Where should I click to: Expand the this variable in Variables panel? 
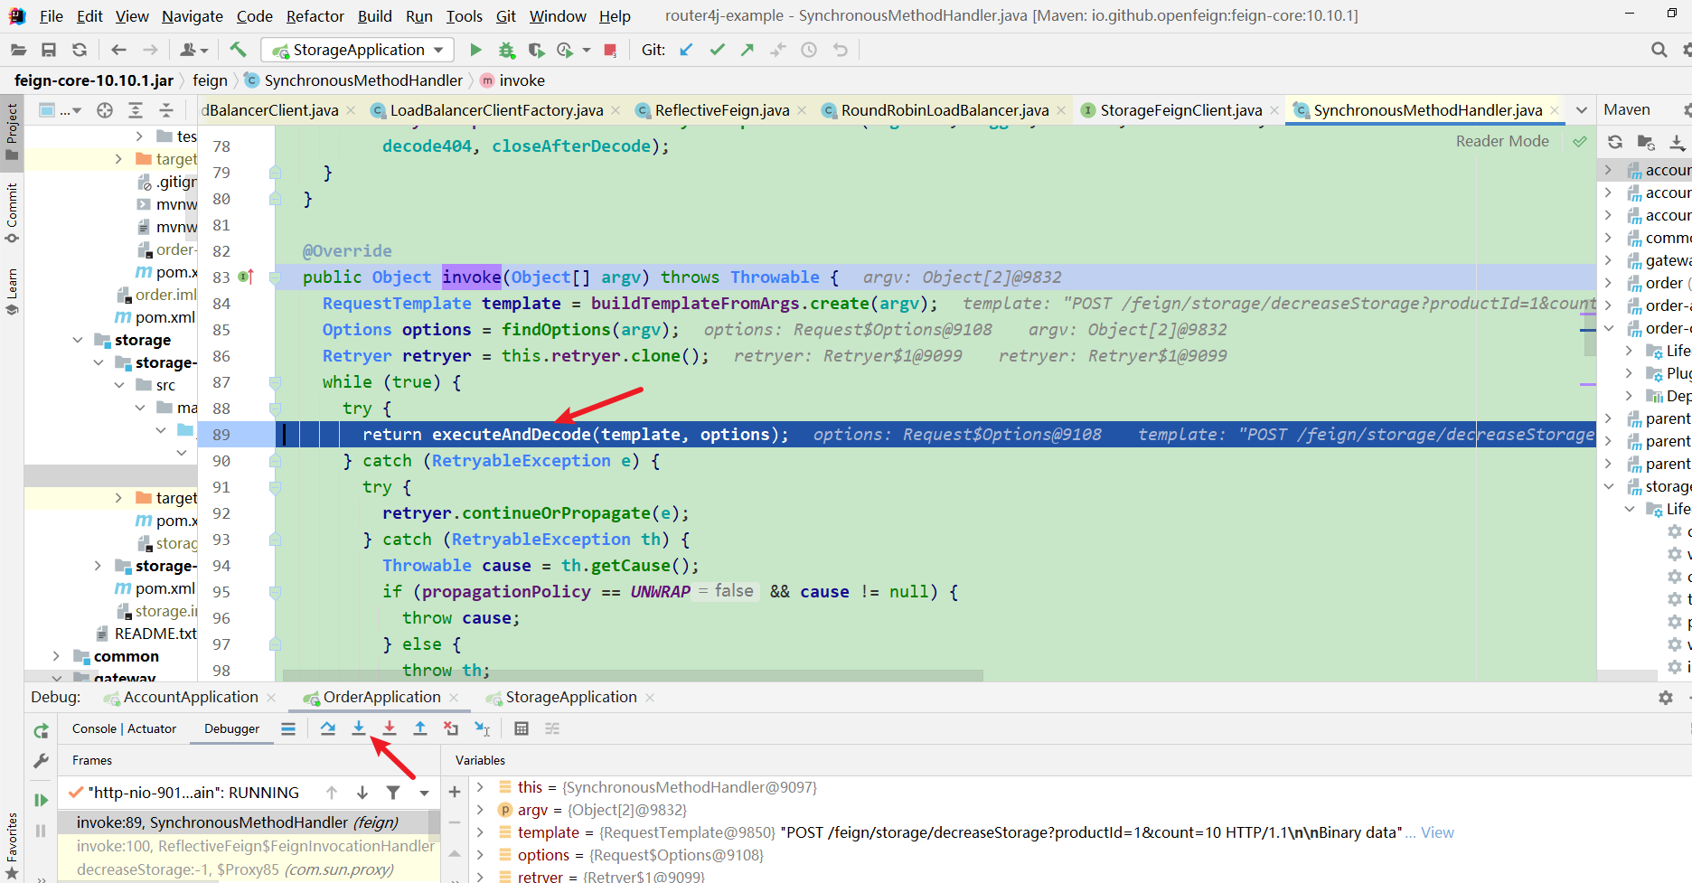[x=479, y=787]
